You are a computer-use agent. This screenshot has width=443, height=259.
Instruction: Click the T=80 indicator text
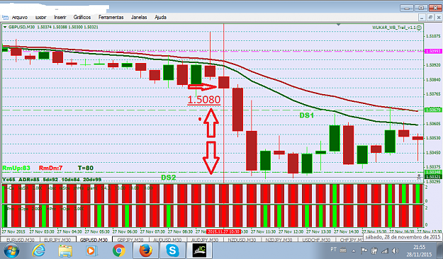point(85,168)
